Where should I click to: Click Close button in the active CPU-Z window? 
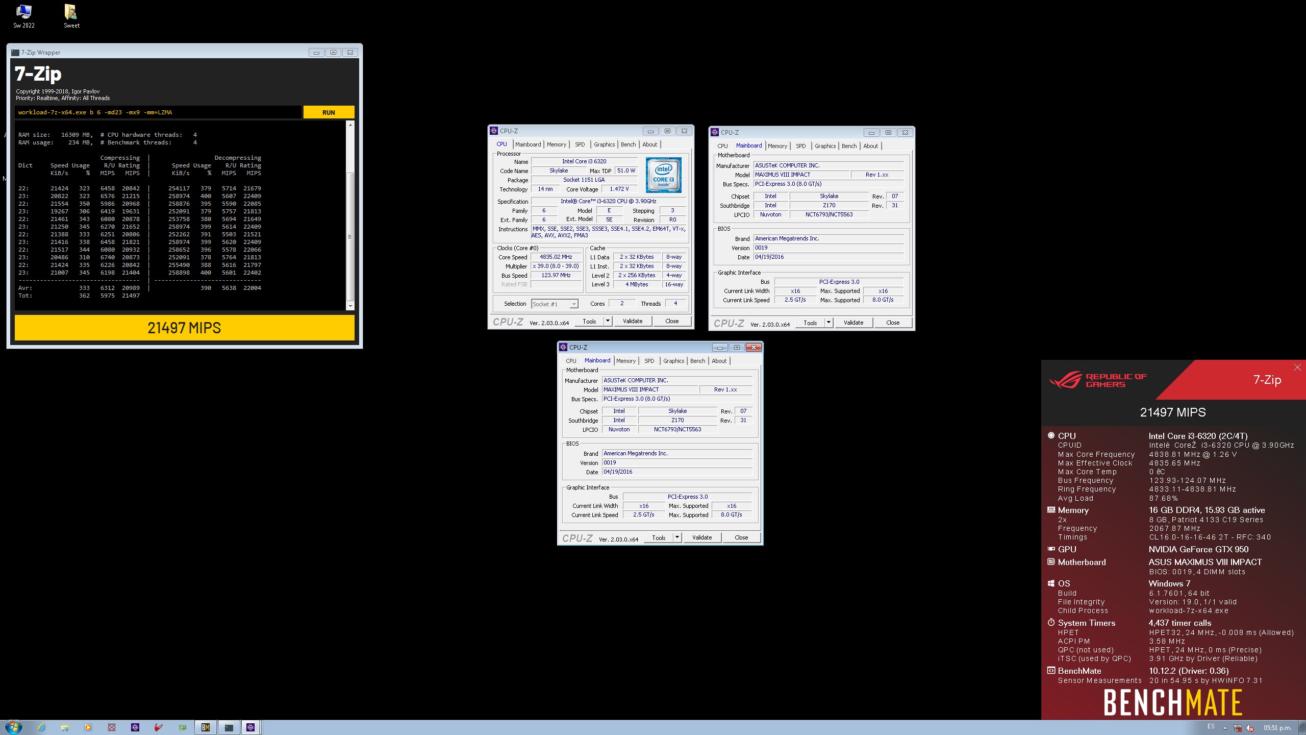pos(741,537)
